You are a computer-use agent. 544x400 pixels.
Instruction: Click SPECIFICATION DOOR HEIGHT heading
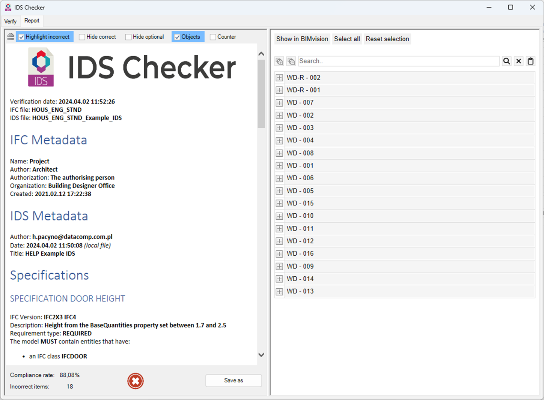pos(68,298)
